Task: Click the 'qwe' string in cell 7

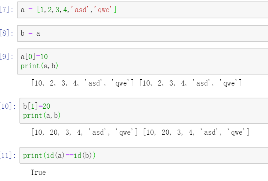Action: pos(103,10)
